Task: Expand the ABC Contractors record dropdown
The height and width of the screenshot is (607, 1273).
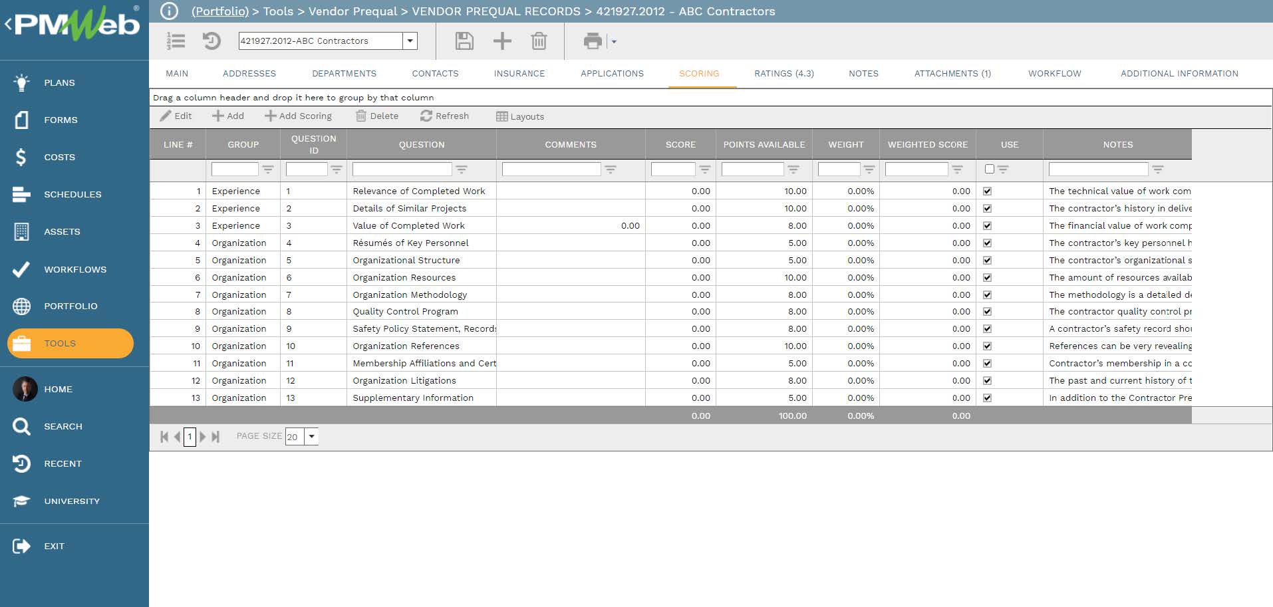Action: [410, 41]
